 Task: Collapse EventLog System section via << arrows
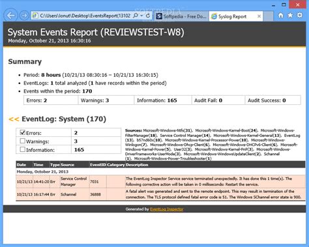point(14,119)
